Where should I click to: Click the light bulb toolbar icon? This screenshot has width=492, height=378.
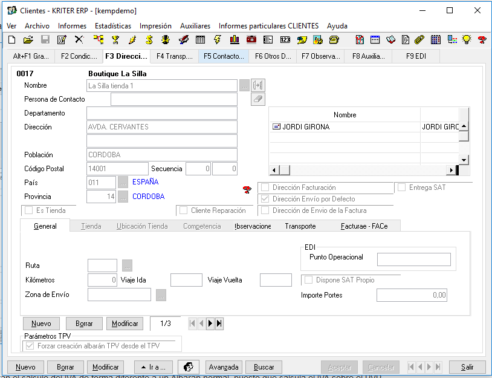point(467,39)
